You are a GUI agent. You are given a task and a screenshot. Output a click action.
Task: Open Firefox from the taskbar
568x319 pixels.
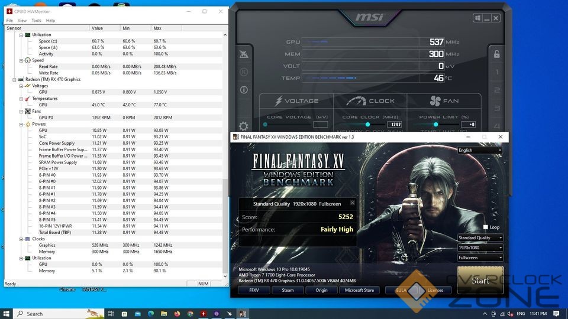point(177,314)
